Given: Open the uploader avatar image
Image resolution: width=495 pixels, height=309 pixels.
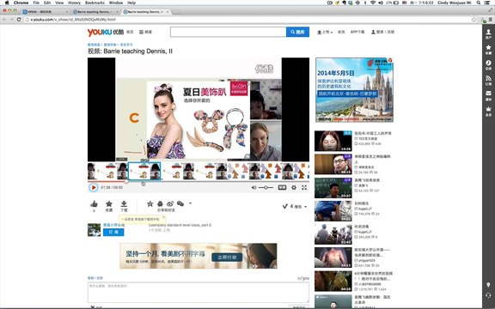Looking at the screenshot, I should [x=94, y=230].
